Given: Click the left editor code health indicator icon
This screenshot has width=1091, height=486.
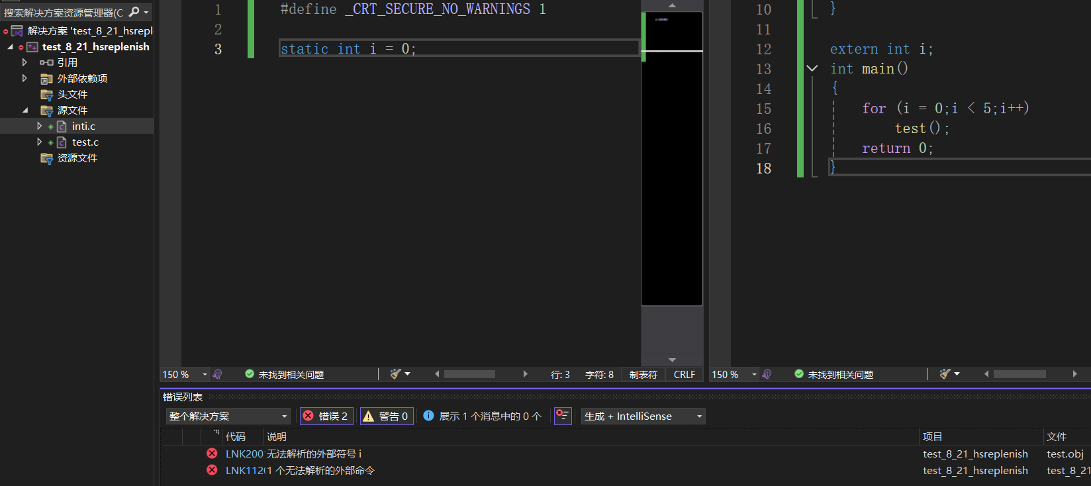Looking at the screenshot, I should [x=217, y=375].
